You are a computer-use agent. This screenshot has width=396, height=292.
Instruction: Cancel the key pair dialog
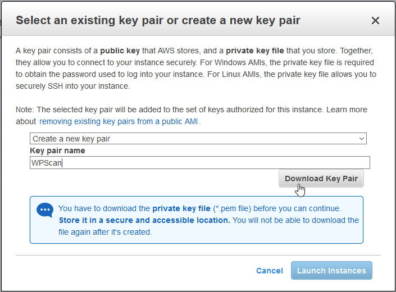270,271
